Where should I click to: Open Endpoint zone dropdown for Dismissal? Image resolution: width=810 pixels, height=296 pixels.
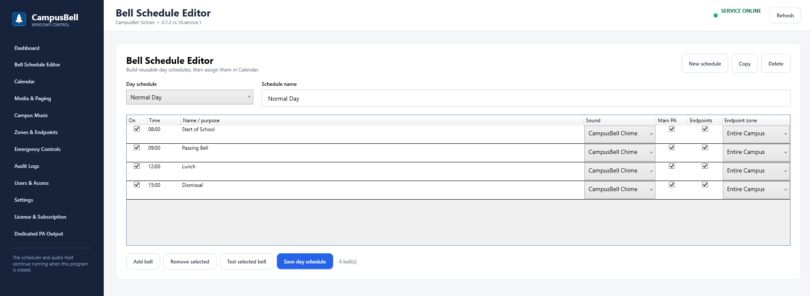(x=756, y=189)
